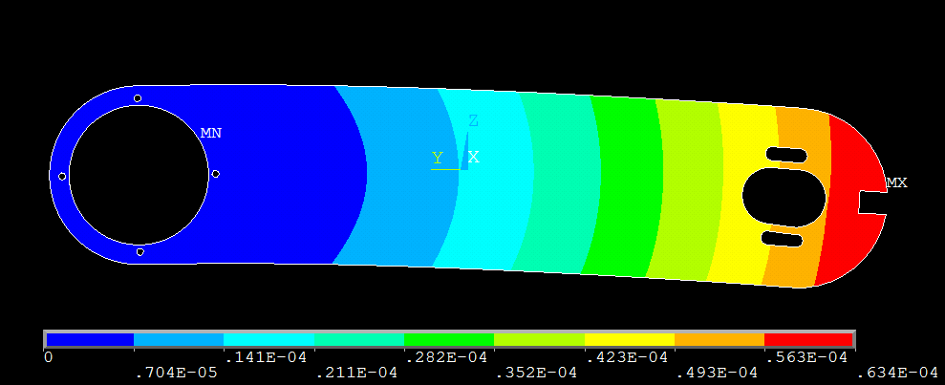Click the bottom bolt hole on the ring
Image resolution: width=945 pixels, height=385 pixels.
click(x=140, y=252)
